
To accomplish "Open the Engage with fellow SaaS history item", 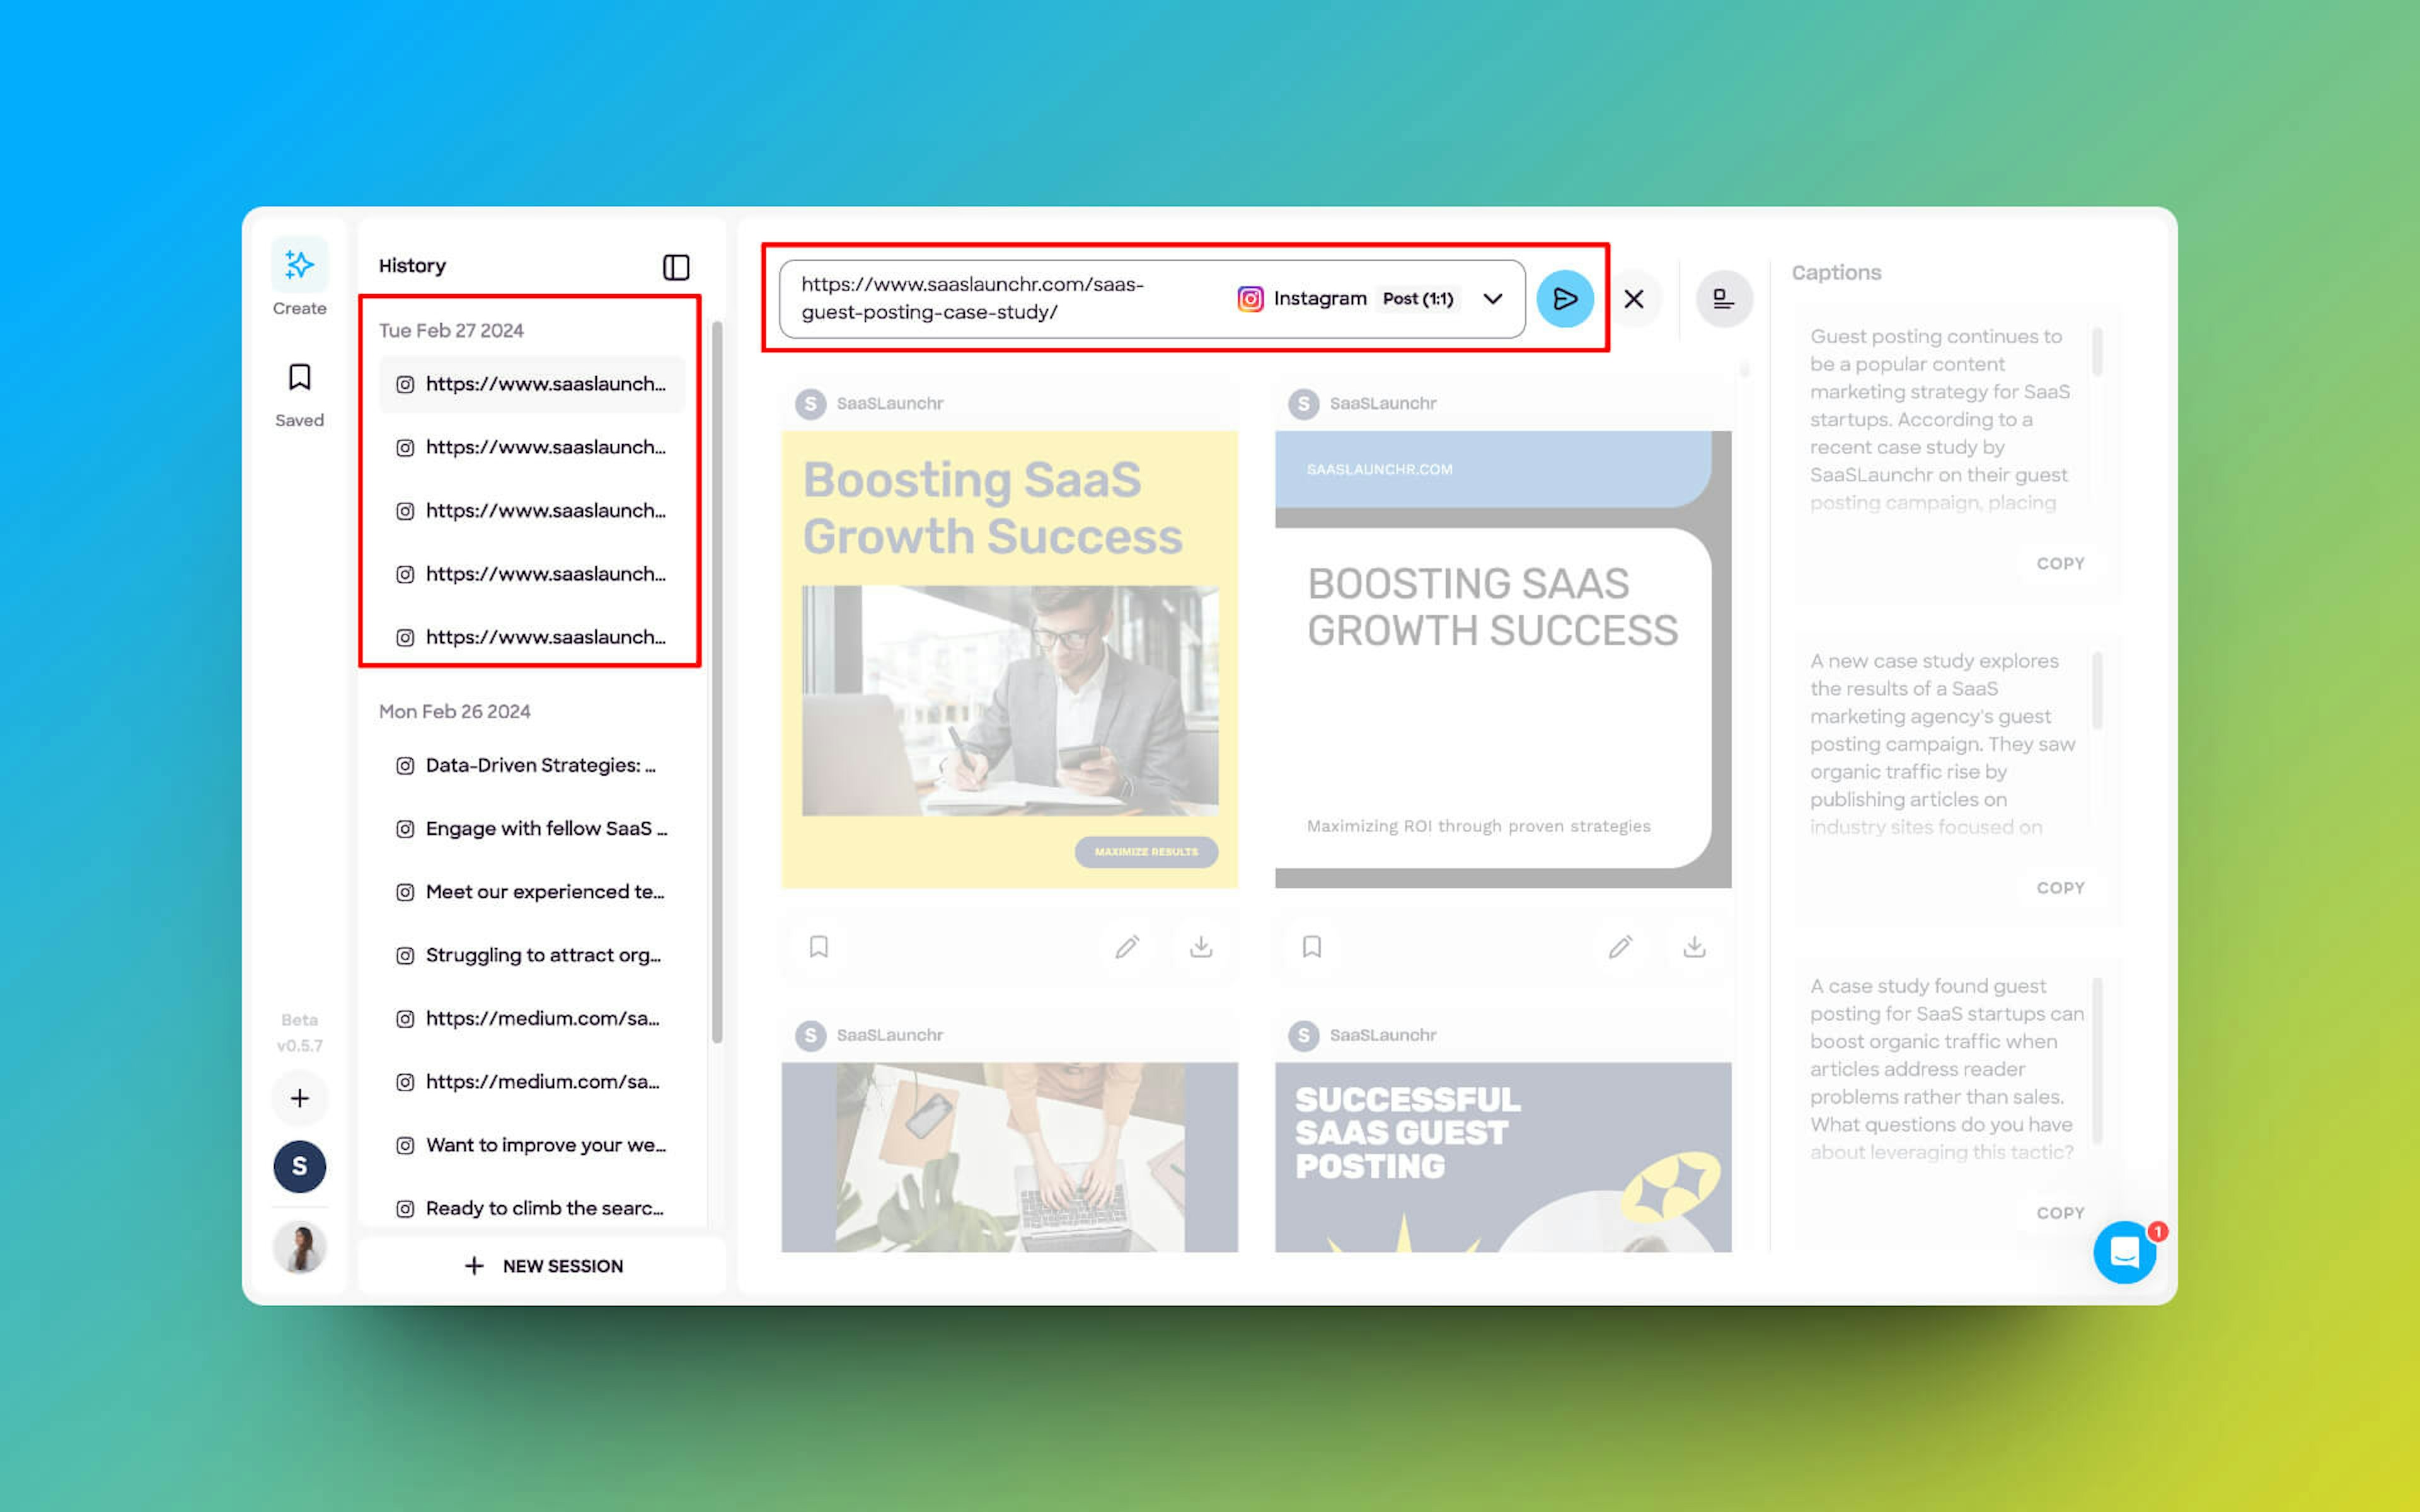I will (x=546, y=828).
